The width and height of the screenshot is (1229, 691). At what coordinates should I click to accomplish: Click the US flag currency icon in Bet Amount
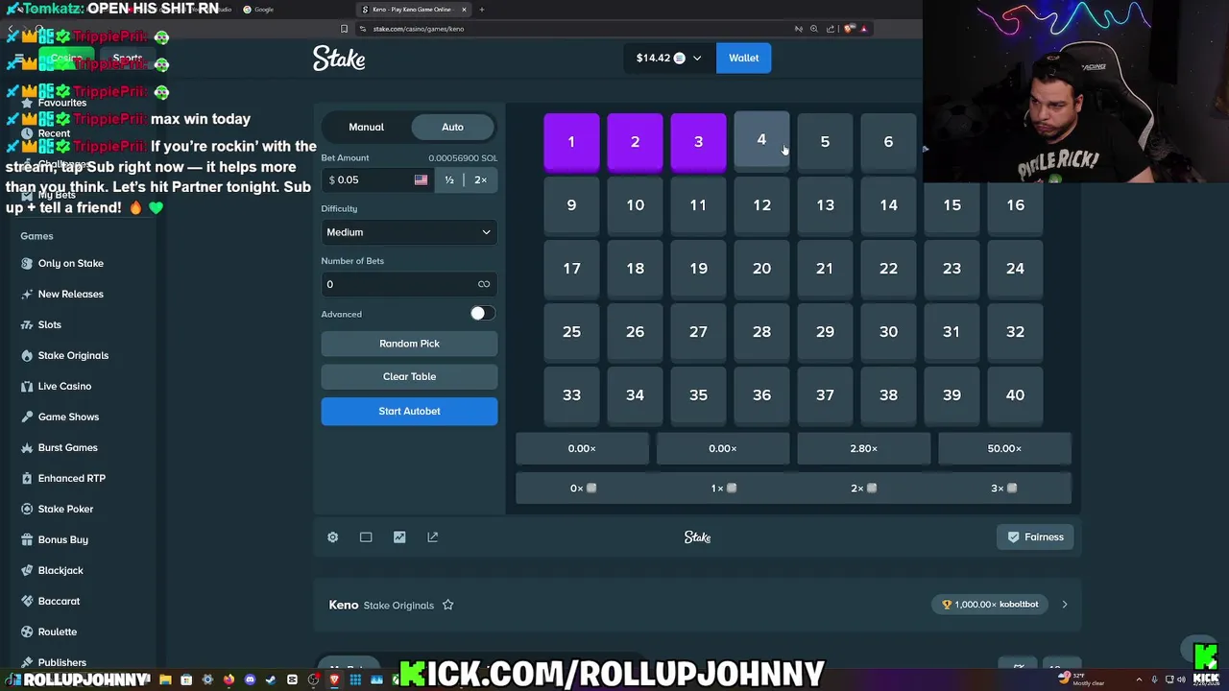(421, 179)
